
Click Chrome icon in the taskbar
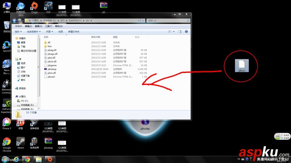pos(28,159)
